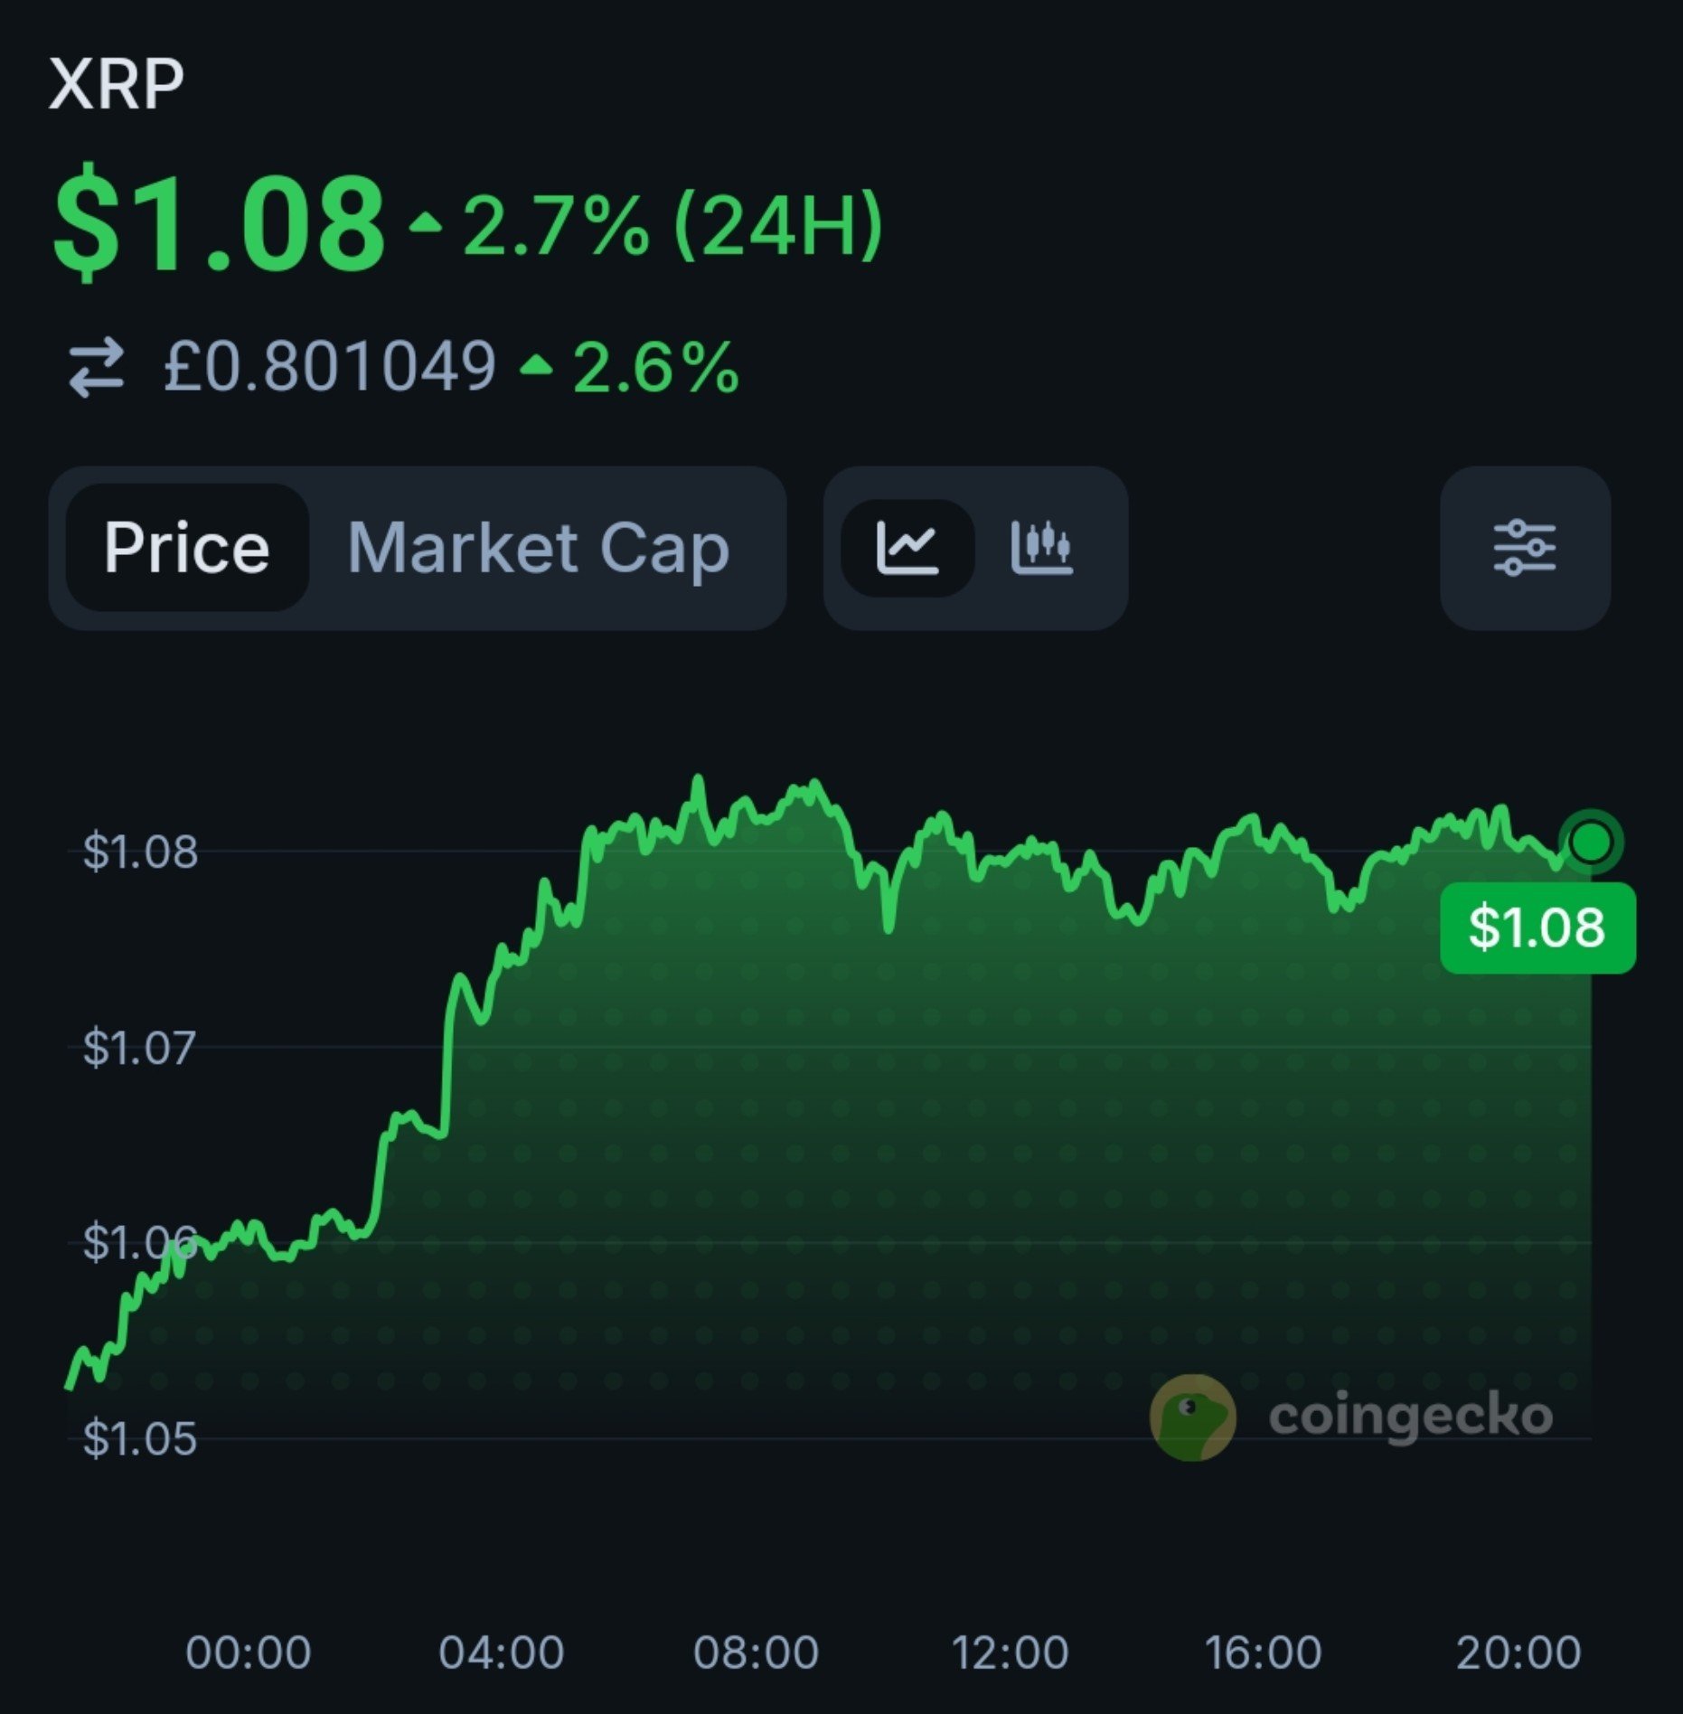1683x1714 pixels.
Task: Click the 12:00 time axis label
Action: (1010, 1653)
